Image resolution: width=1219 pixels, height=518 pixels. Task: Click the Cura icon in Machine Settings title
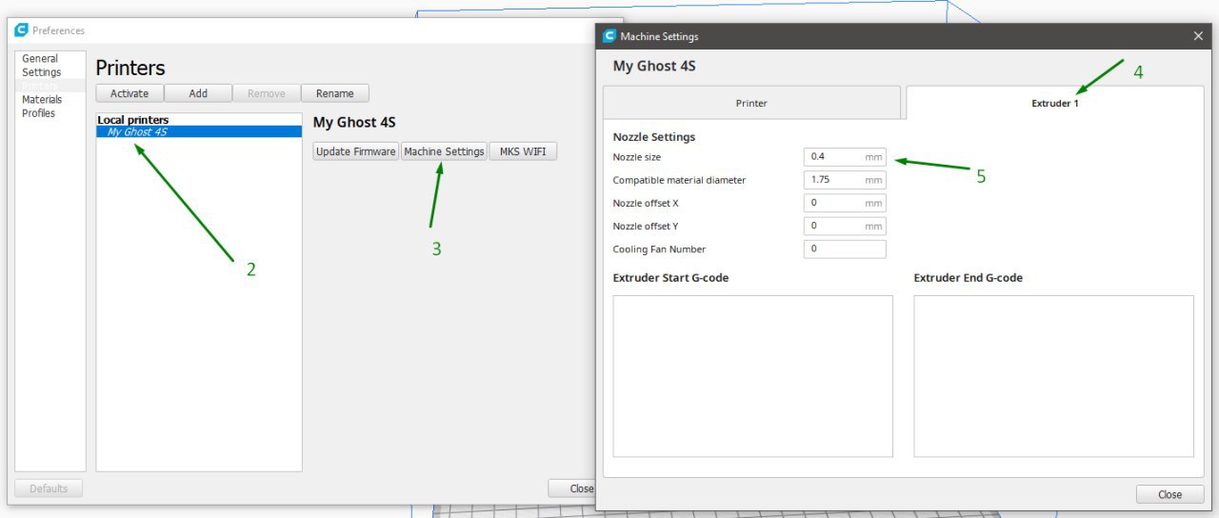609,36
